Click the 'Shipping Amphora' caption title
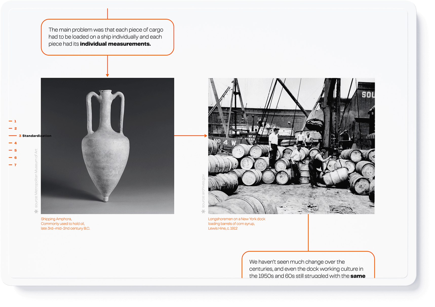435x307 pixels. coord(56,219)
